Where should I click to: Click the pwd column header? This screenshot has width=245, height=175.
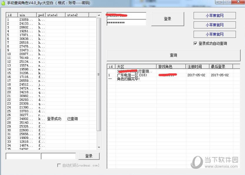tap(41, 15)
